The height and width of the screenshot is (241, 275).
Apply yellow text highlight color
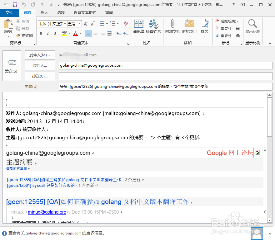(x=65, y=33)
